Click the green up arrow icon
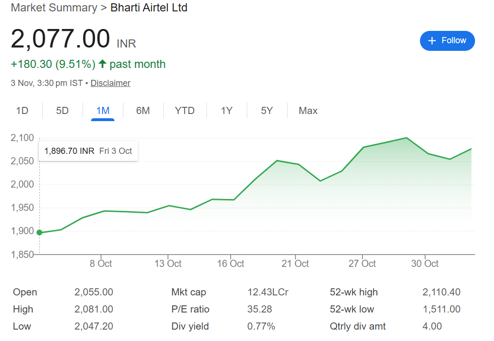This screenshot has height=341, width=494. tap(102, 64)
